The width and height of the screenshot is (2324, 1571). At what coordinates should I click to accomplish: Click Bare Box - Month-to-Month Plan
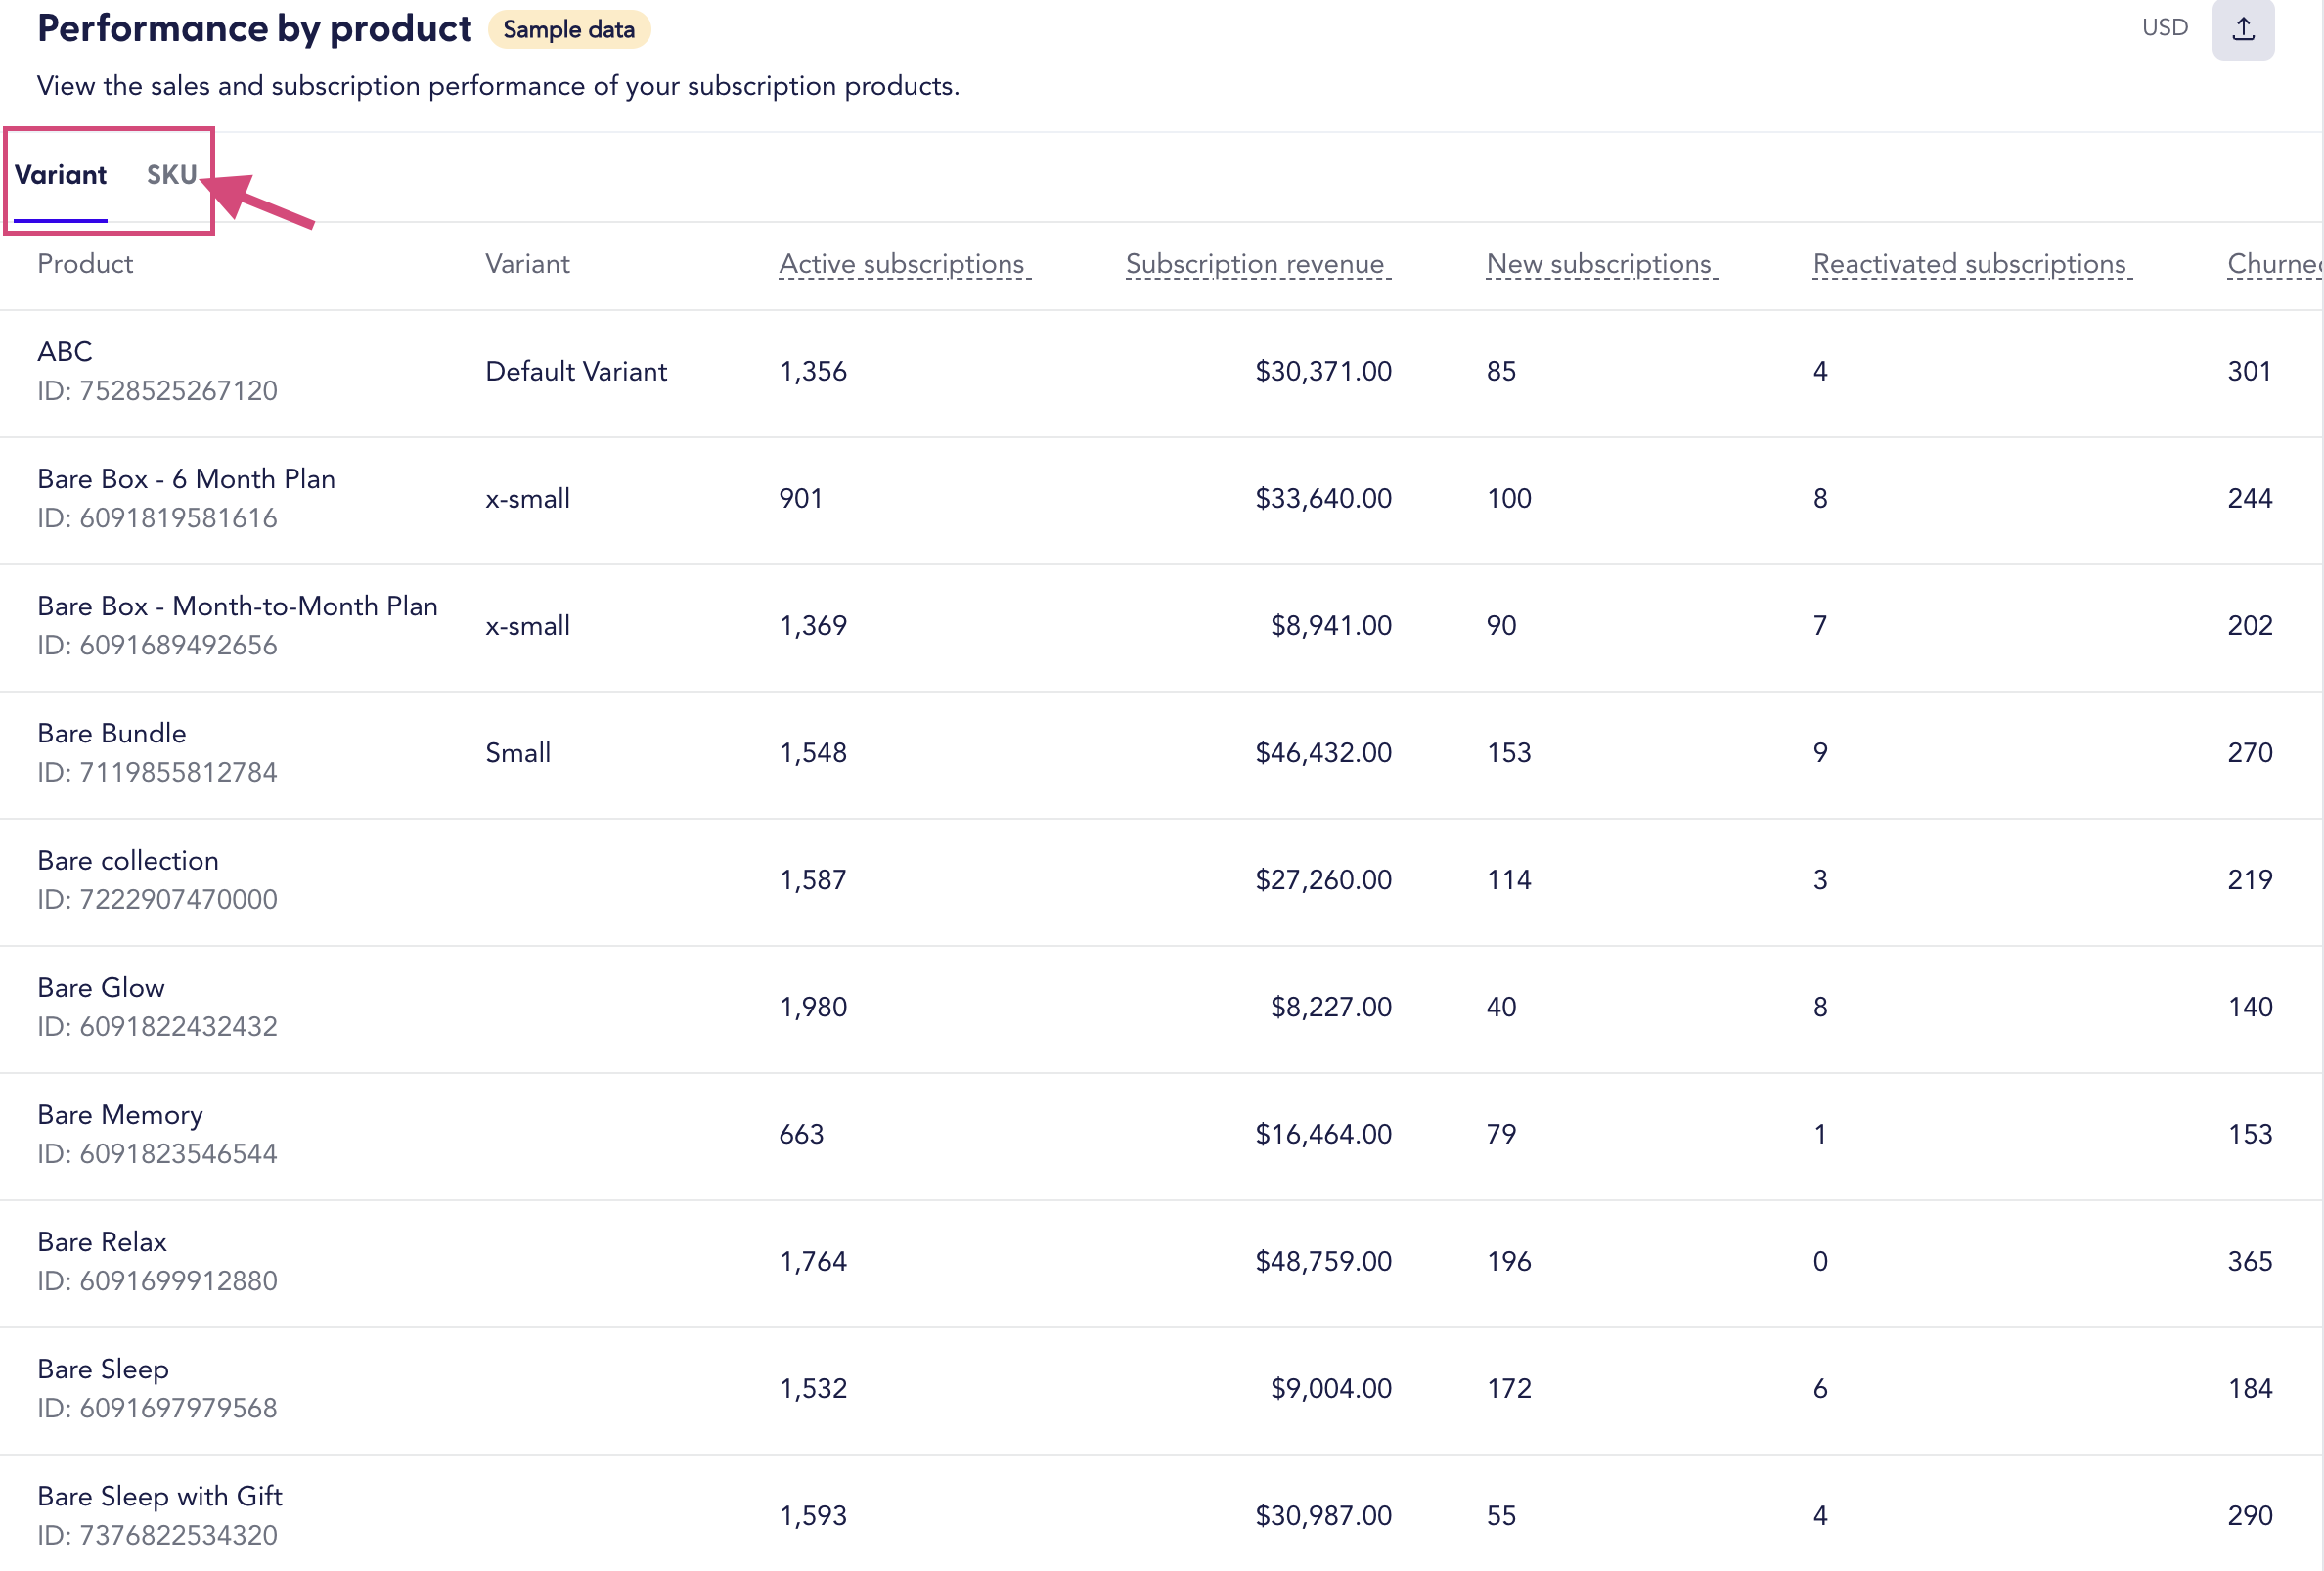[237, 606]
